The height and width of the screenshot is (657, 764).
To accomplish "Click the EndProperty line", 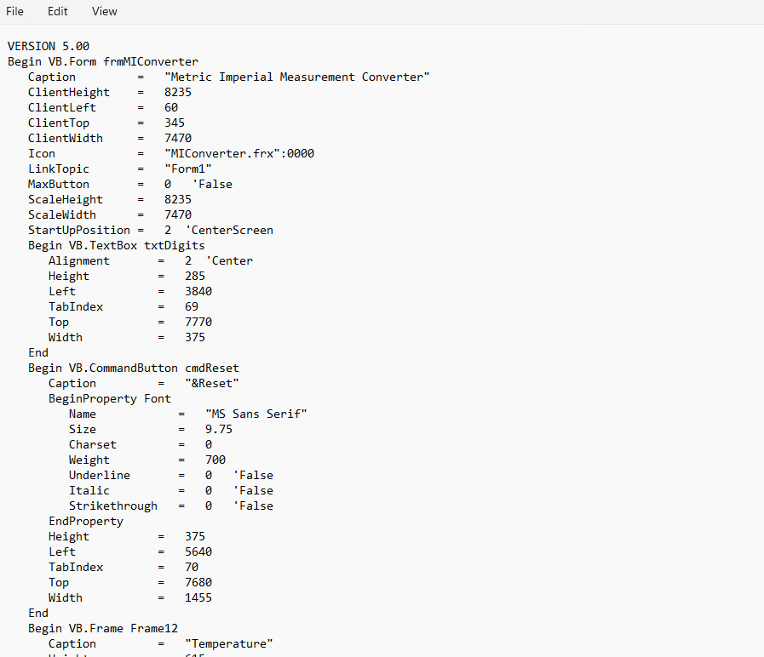I will pyautogui.click(x=85, y=521).
